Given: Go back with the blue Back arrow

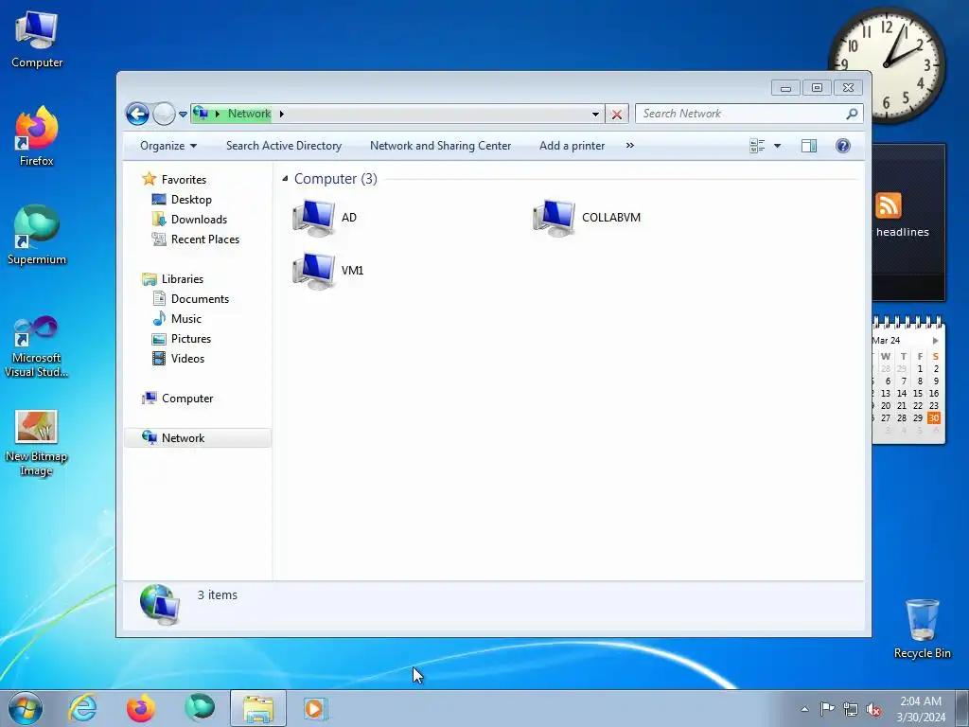Looking at the screenshot, I should pyautogui.click(x=137, y=114).
